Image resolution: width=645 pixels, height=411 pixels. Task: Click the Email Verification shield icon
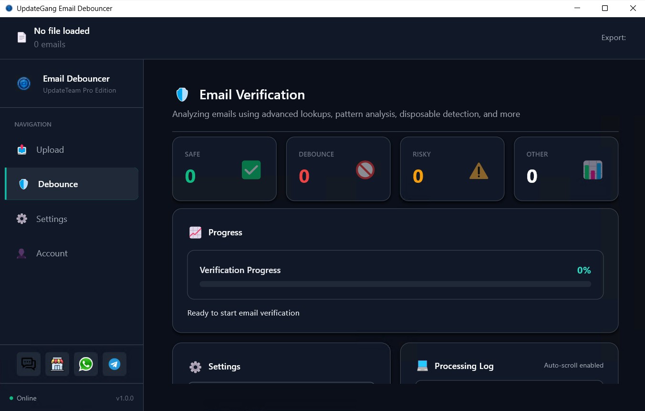click(x=182, y=95)
